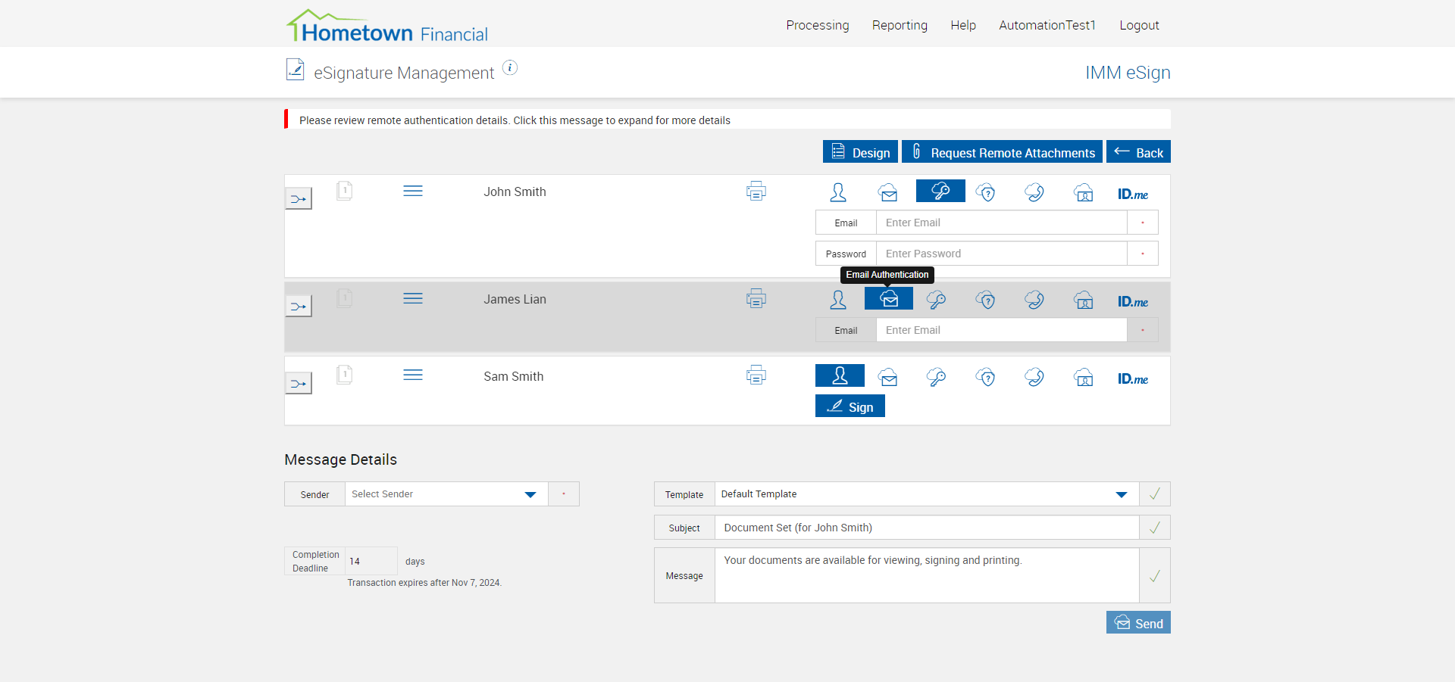Go to the Processing menu

pyautogui.click(x=817, y=25)
